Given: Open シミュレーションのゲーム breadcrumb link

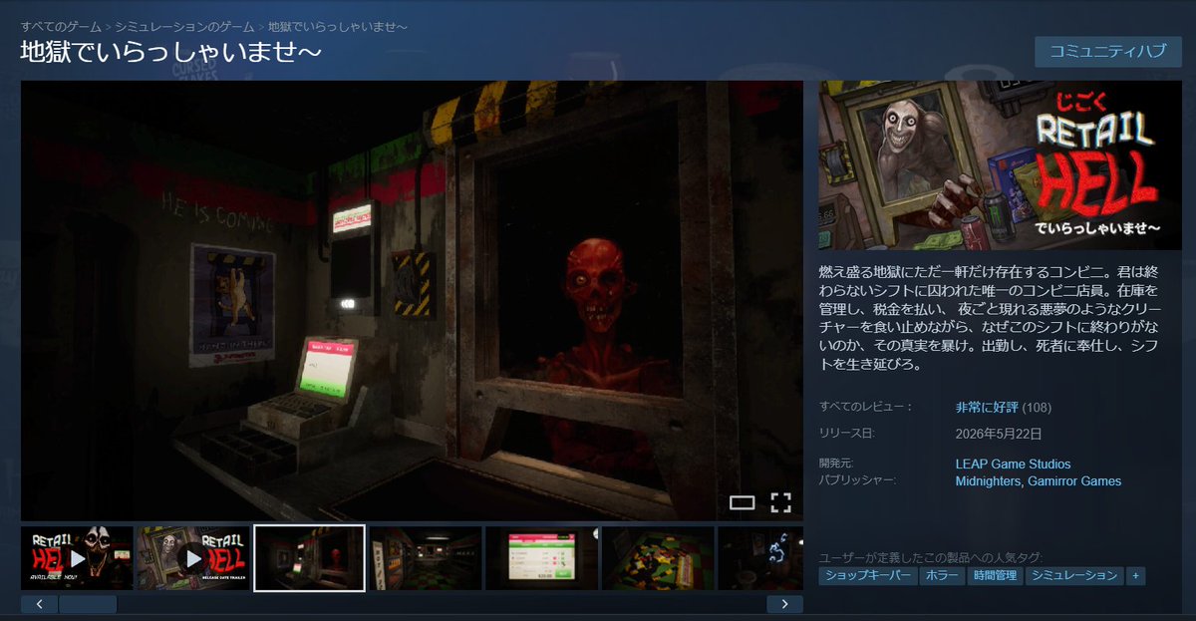Looking at the screenshot, I should [x=184, y=26].
